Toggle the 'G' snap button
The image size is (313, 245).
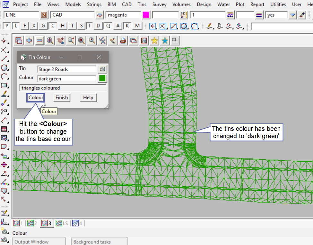43,26
